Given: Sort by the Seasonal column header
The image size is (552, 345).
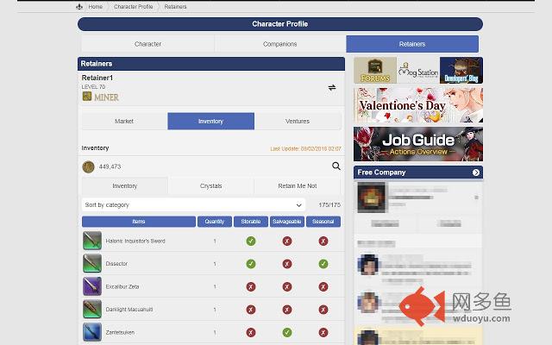Looking at the screenshot, I should coord(323,222).
